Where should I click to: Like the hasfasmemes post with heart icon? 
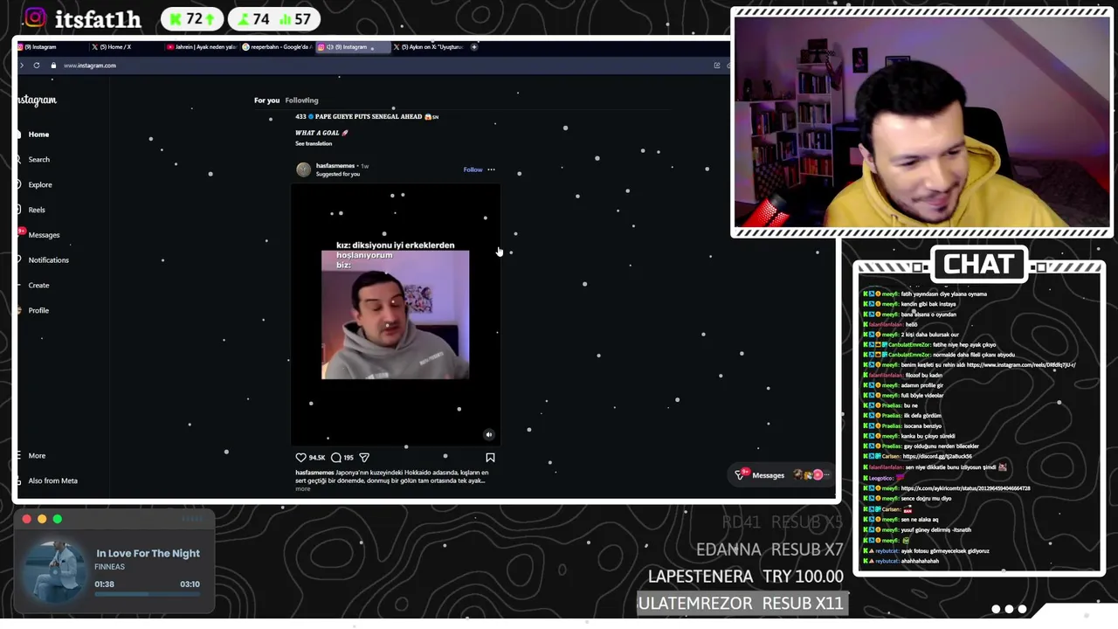tap(300, 458)
